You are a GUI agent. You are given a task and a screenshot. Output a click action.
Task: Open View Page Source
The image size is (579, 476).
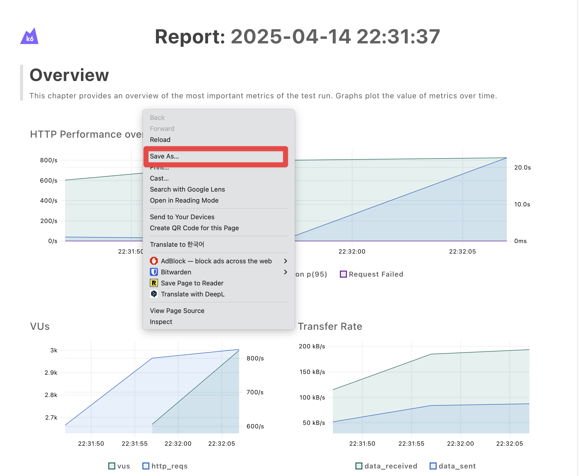(177, 311)
